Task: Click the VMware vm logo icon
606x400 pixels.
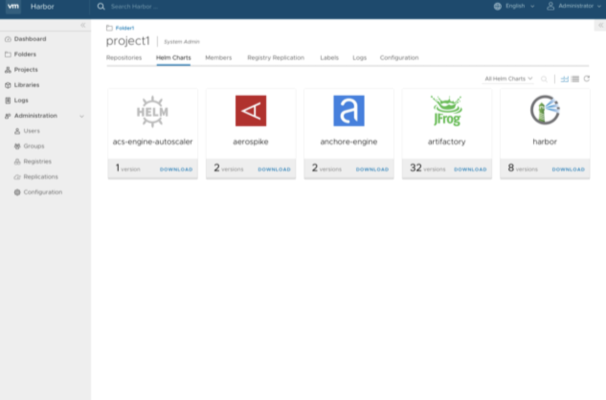Action: click(13, 7)
